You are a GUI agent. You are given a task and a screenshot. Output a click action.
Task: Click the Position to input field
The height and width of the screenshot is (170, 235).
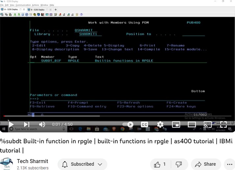[x=194, y=34]
